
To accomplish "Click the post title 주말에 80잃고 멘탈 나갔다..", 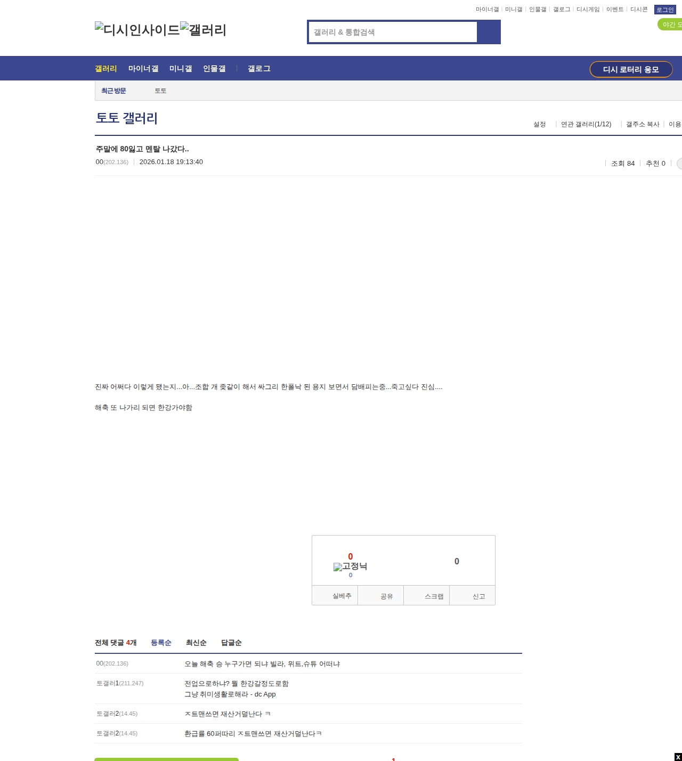I will pos(142,149).
